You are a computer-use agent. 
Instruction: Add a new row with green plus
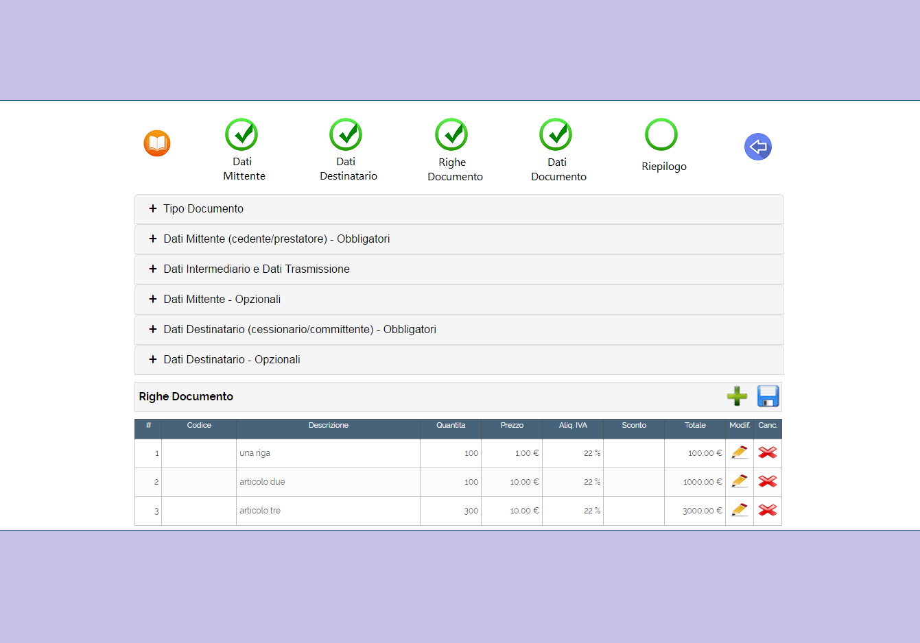(x=738, y=396)
